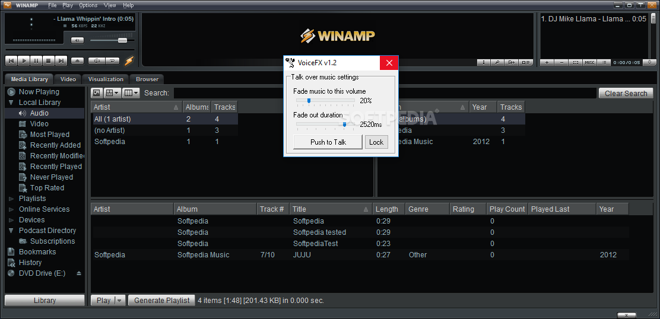Select the Media Library tab
The height and width of the screenshot is (319, 660).
pyautogui.click(x=30, y=79)
